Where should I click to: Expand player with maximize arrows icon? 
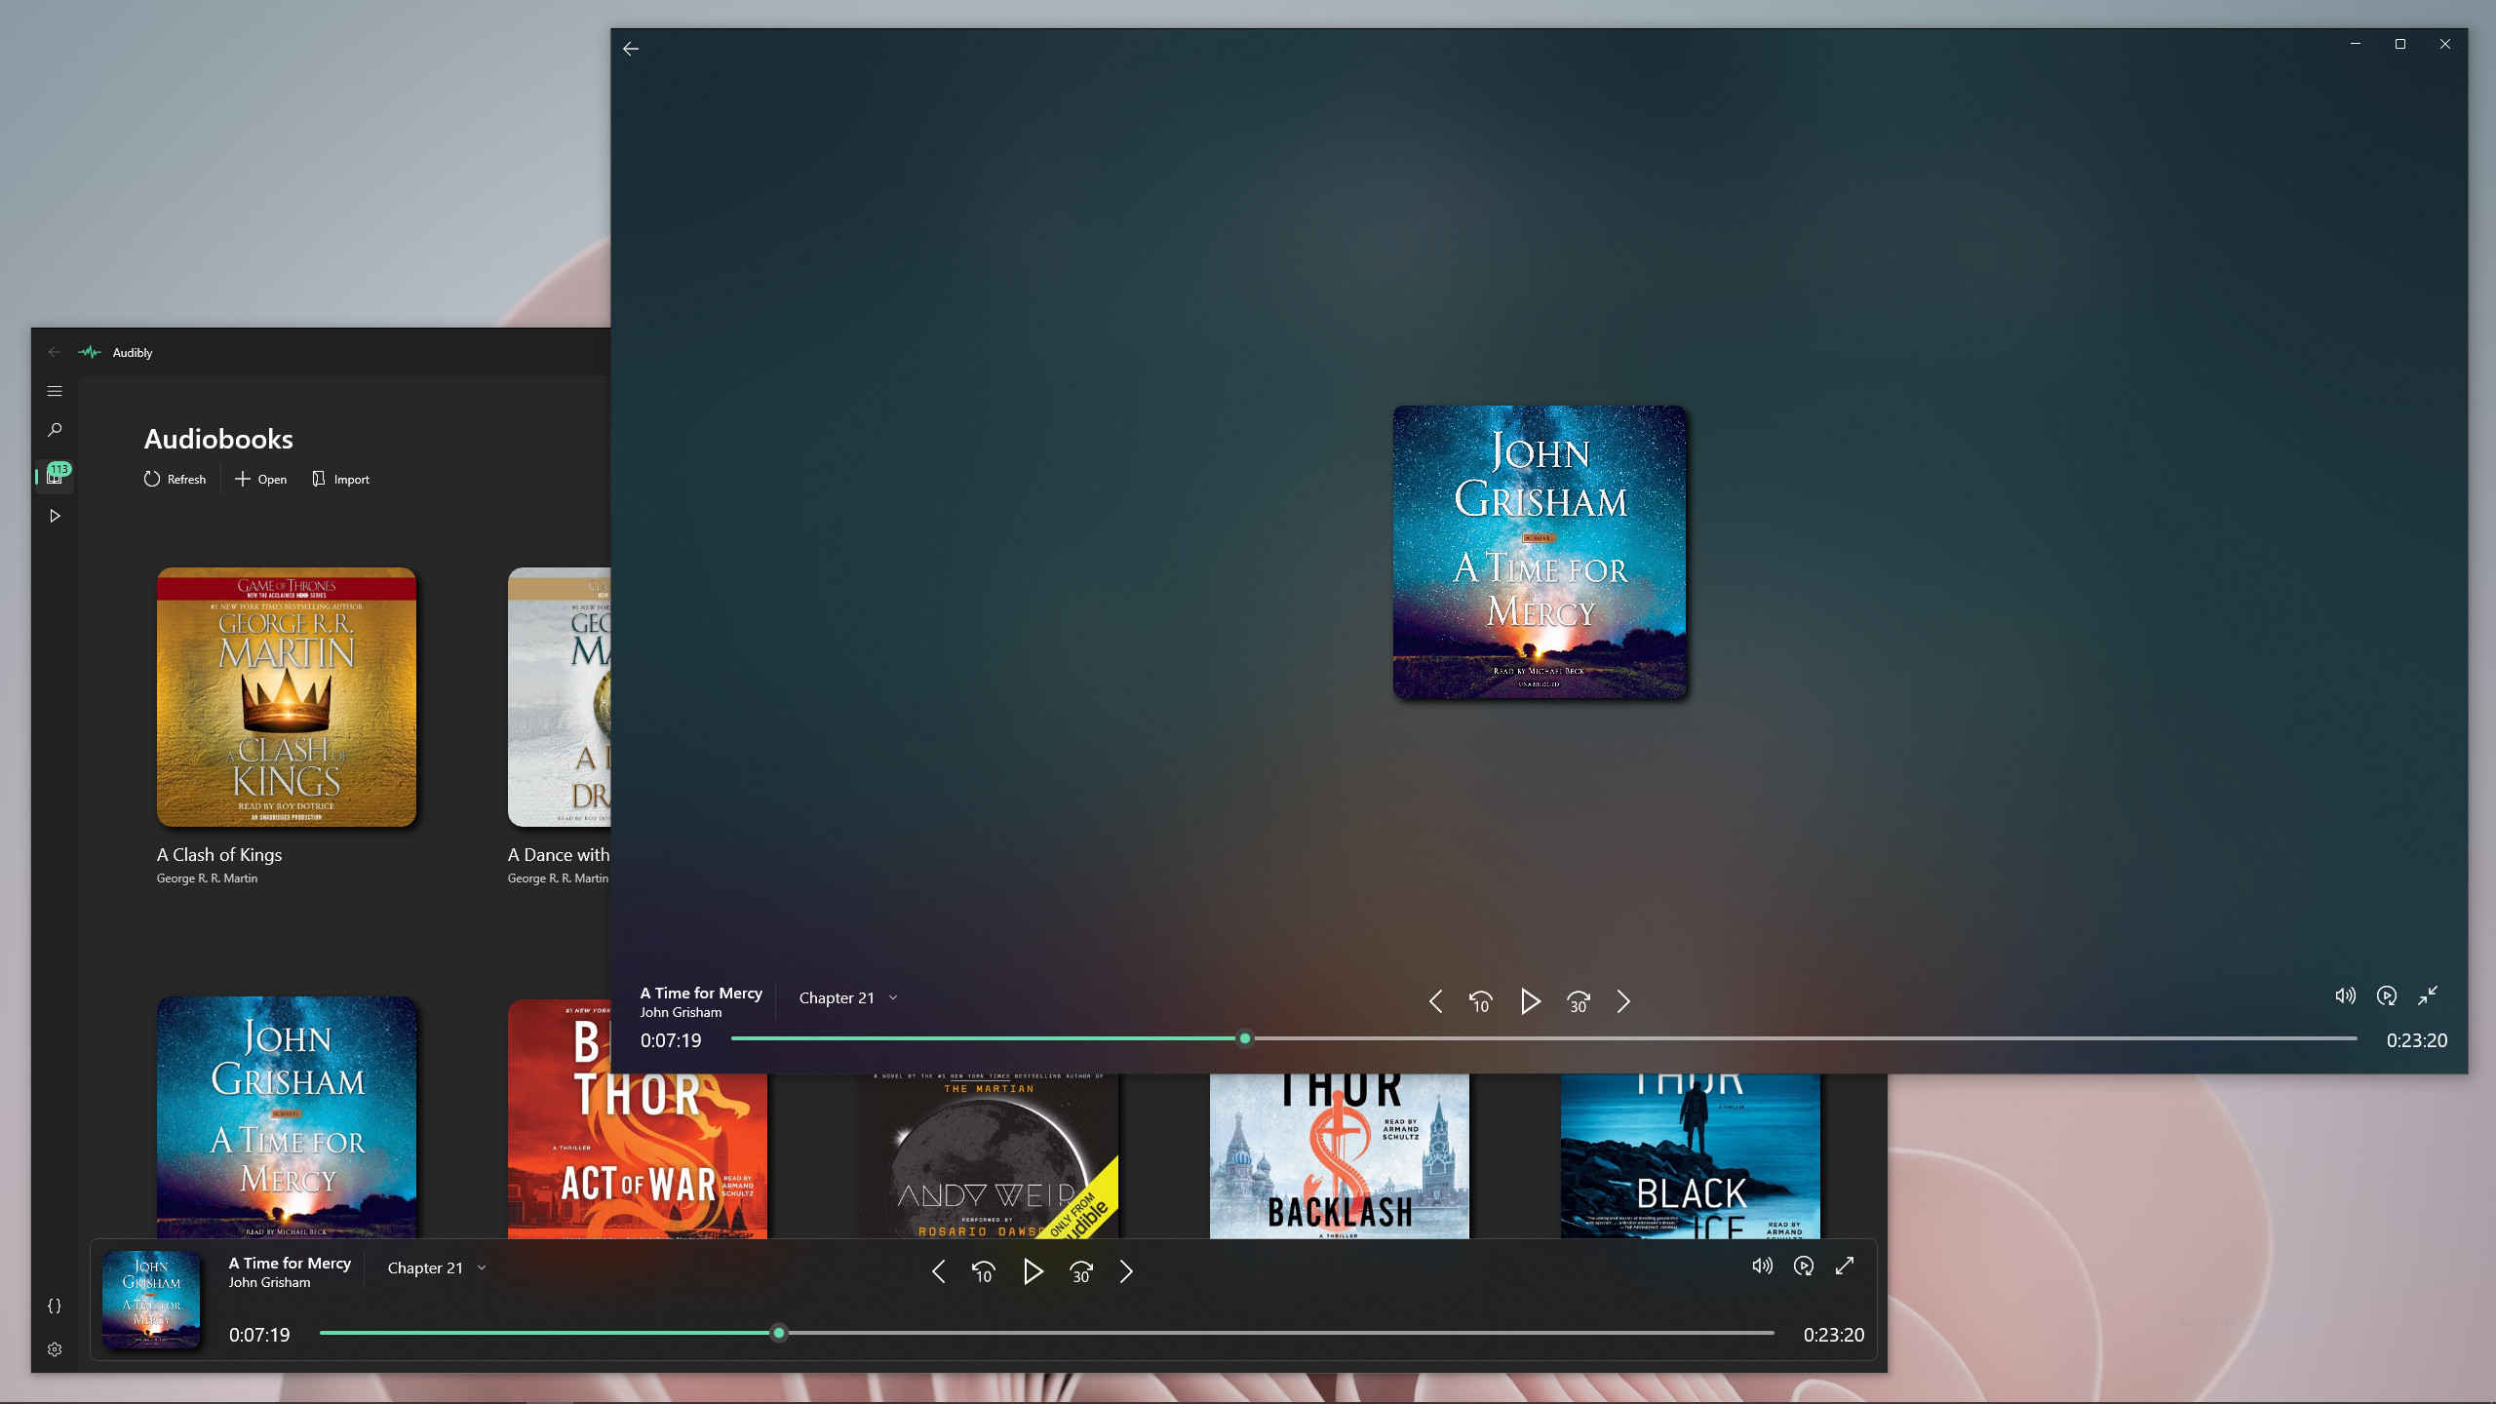(x=1845, y=1266)
